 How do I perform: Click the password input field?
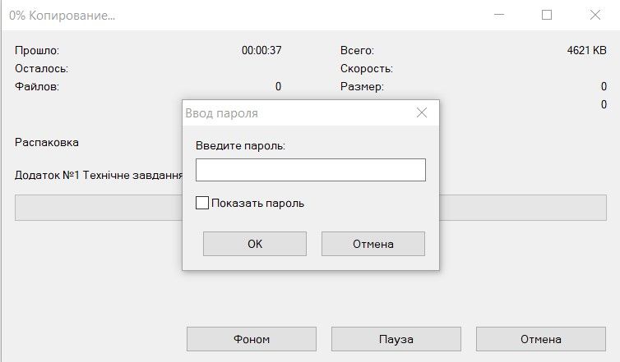point(310,170)
